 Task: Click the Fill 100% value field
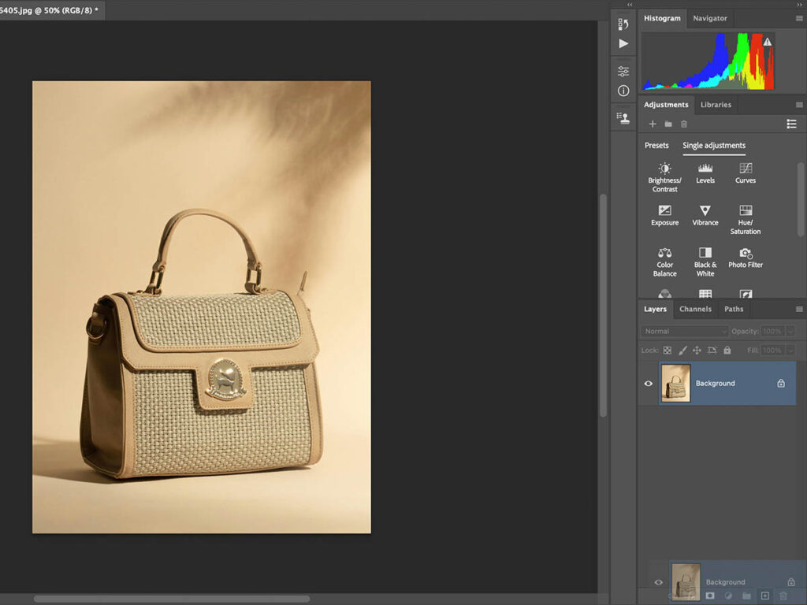click(772, 351)
